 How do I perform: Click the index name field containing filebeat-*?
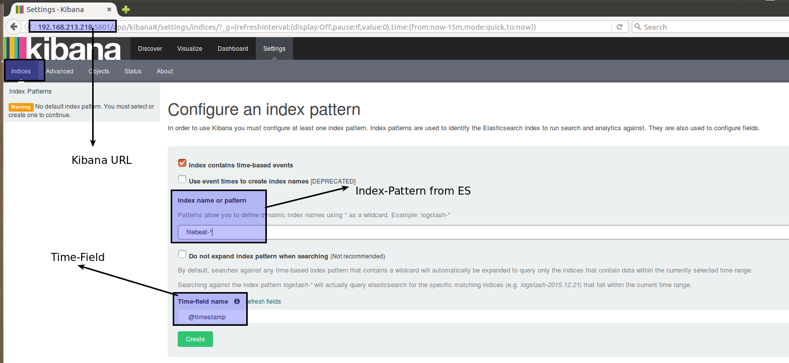[x=453, y=232]
